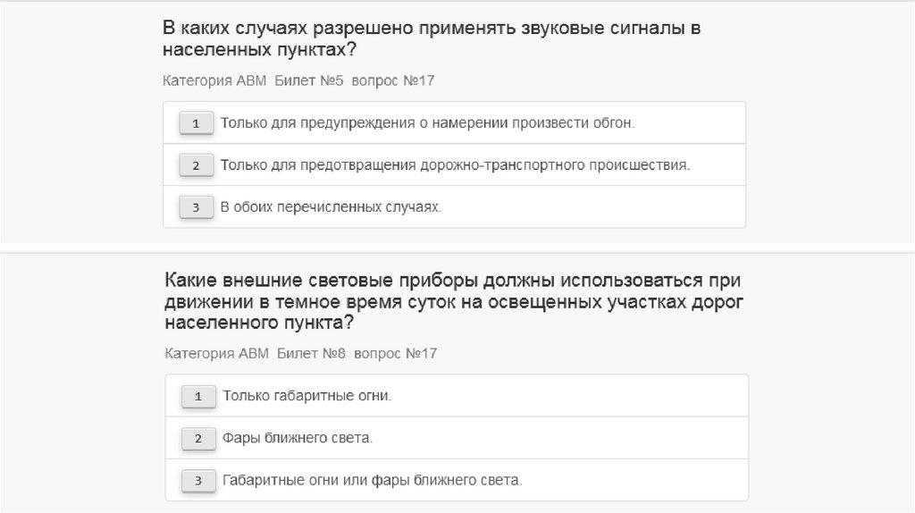Click "вопрос №17" next to Билет №5
This screenshot has height=513, width=915.
point(393,80)
